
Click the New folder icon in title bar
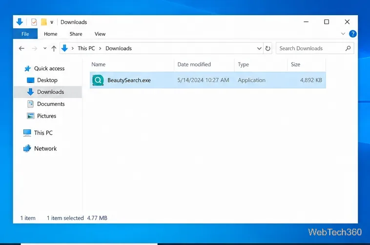click(43, 22)
